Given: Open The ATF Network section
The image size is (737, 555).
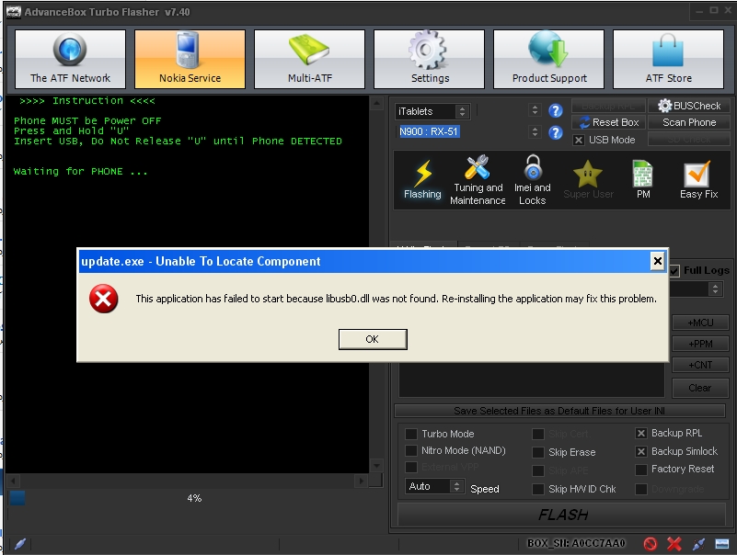Looking at the screenshot, I should (71, 59).
